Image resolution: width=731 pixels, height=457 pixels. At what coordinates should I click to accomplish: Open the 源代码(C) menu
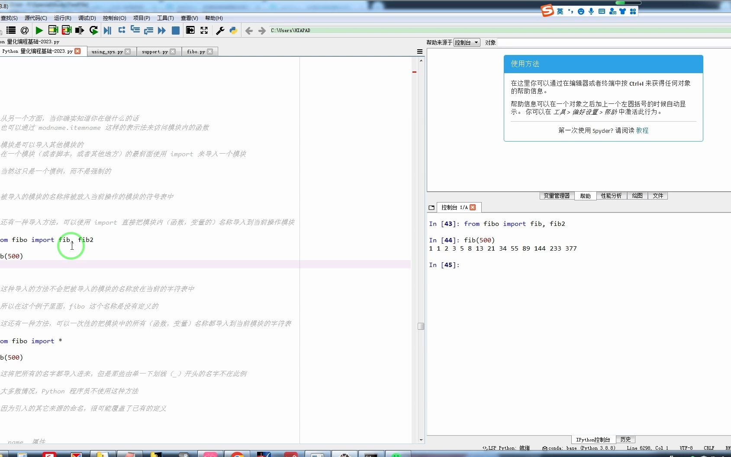click(x=35, y=18)
